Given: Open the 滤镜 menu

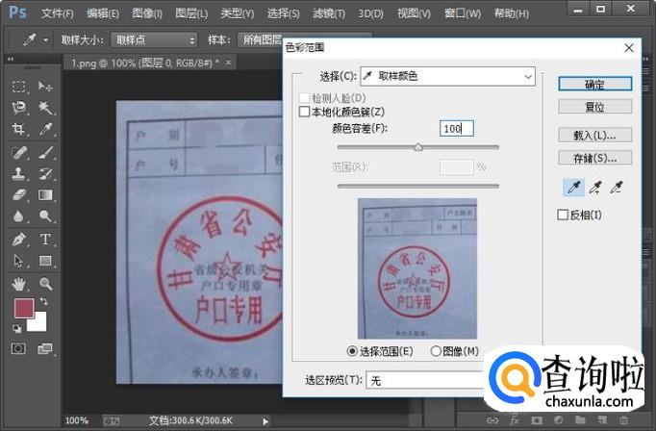Looking at the screenshot, I should coord(329,13).
